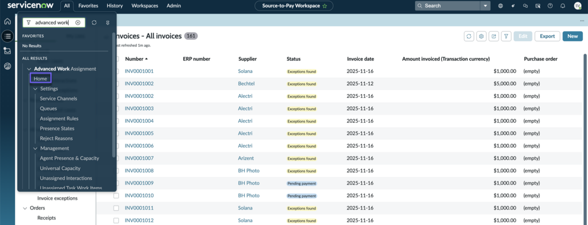Click the open-in-new-window export icon
Screen dimensions: 588x225
(x=494, y=36)
